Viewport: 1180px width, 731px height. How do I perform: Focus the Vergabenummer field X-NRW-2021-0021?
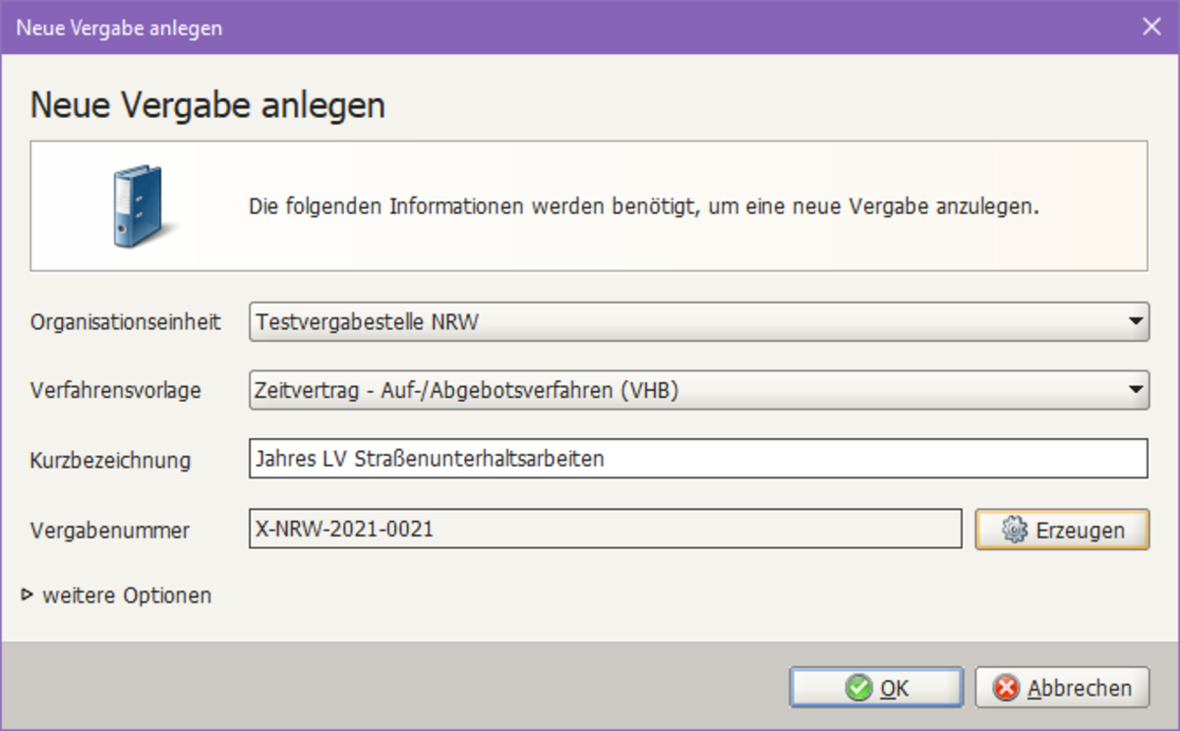point(605,530)
